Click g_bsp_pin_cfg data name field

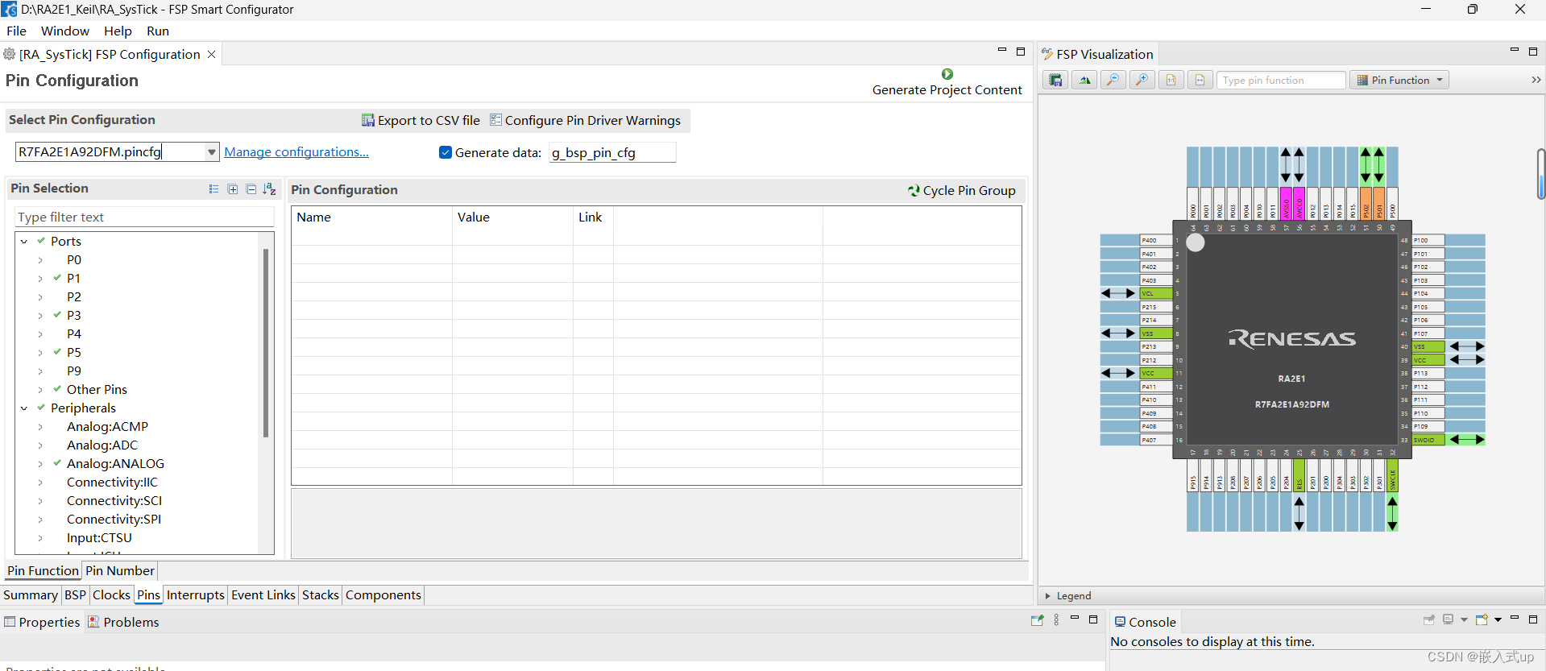pyautogui.click(x=611, y=152)
